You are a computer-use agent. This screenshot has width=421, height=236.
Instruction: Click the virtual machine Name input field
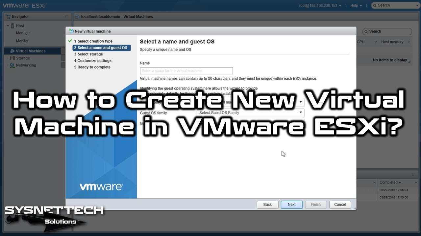click(186, 71)
